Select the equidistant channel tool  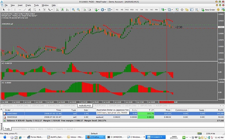30,10
